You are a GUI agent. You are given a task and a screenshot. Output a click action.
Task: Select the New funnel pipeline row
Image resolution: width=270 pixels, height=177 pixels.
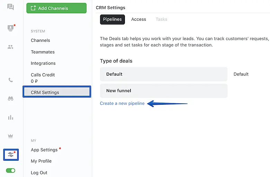point(163,91)
